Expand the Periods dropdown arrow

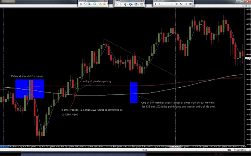coord(133,4)
